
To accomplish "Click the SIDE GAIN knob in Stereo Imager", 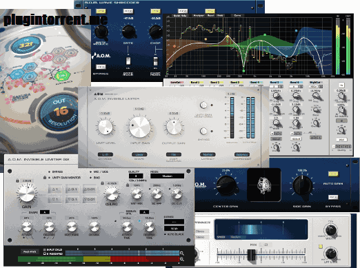I will point(302,185).
